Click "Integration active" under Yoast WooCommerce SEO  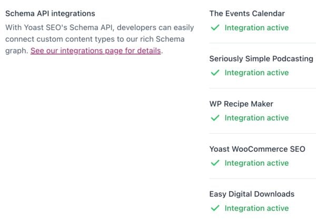coord(256,163)
